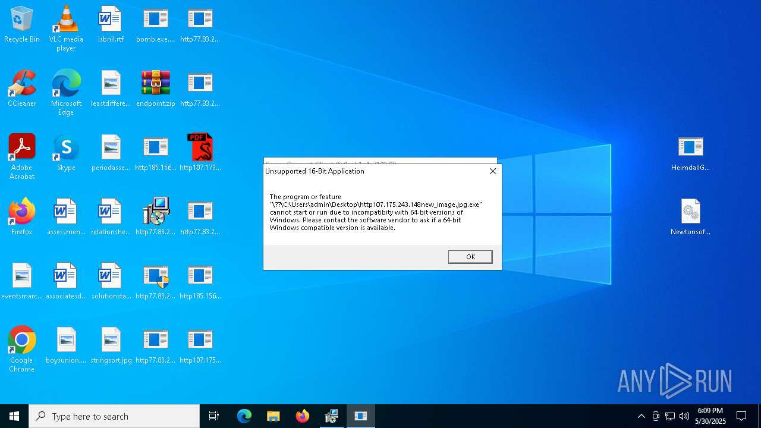This screenshot has height=428, width=761.
Task: Open Task View from the taskbar
Action: pyautogui.click(x=214, y=416)
